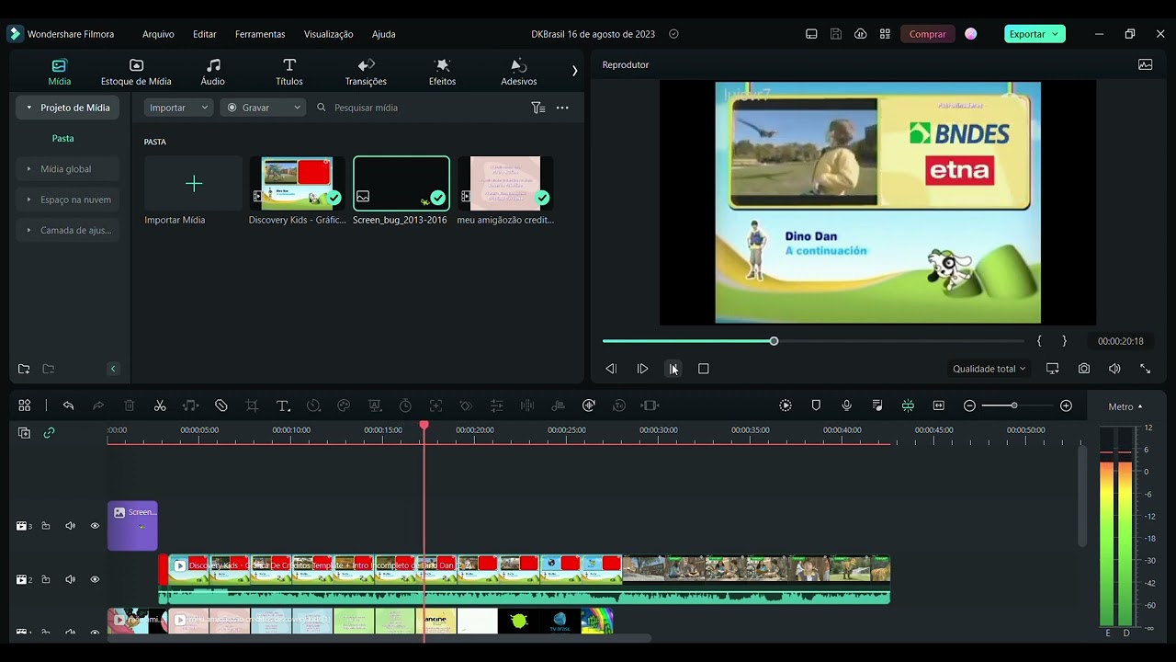
Task: Show more tabs with right chevron
Action: click(574, 71)
